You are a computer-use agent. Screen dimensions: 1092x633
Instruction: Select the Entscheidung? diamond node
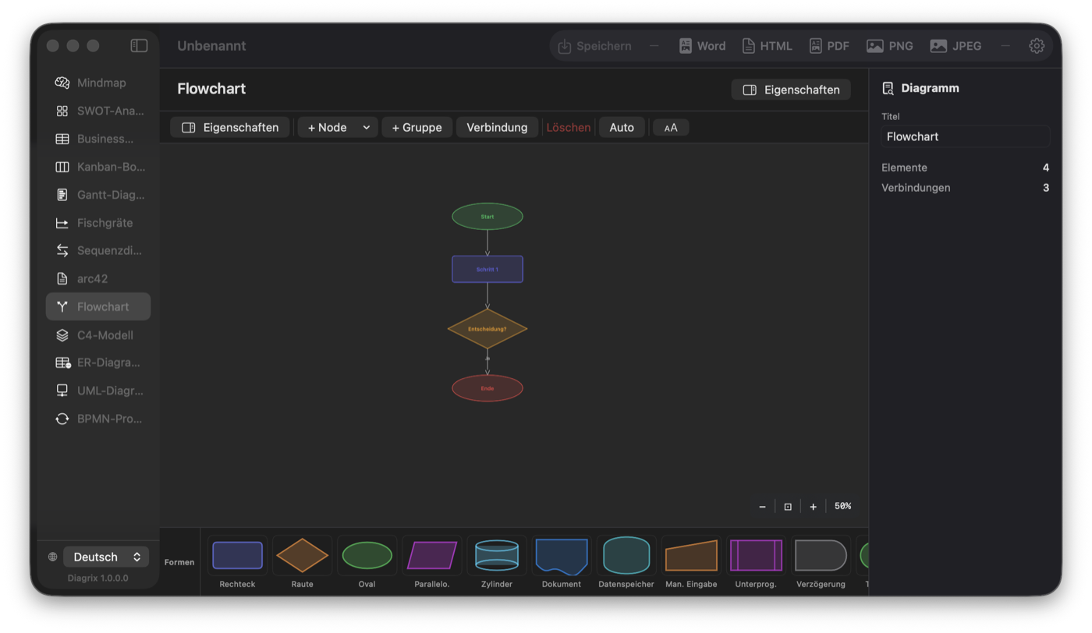tap(487, 329)
